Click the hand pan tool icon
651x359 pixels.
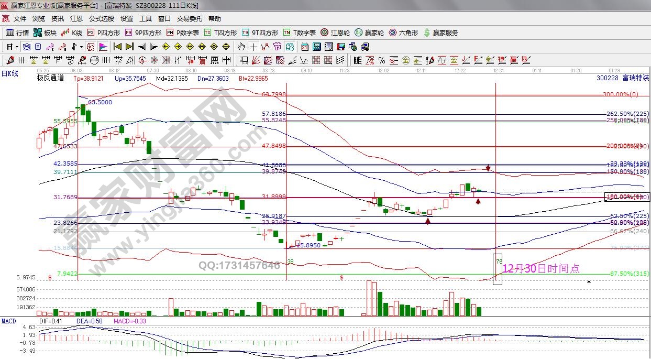(x=241, y=47)
